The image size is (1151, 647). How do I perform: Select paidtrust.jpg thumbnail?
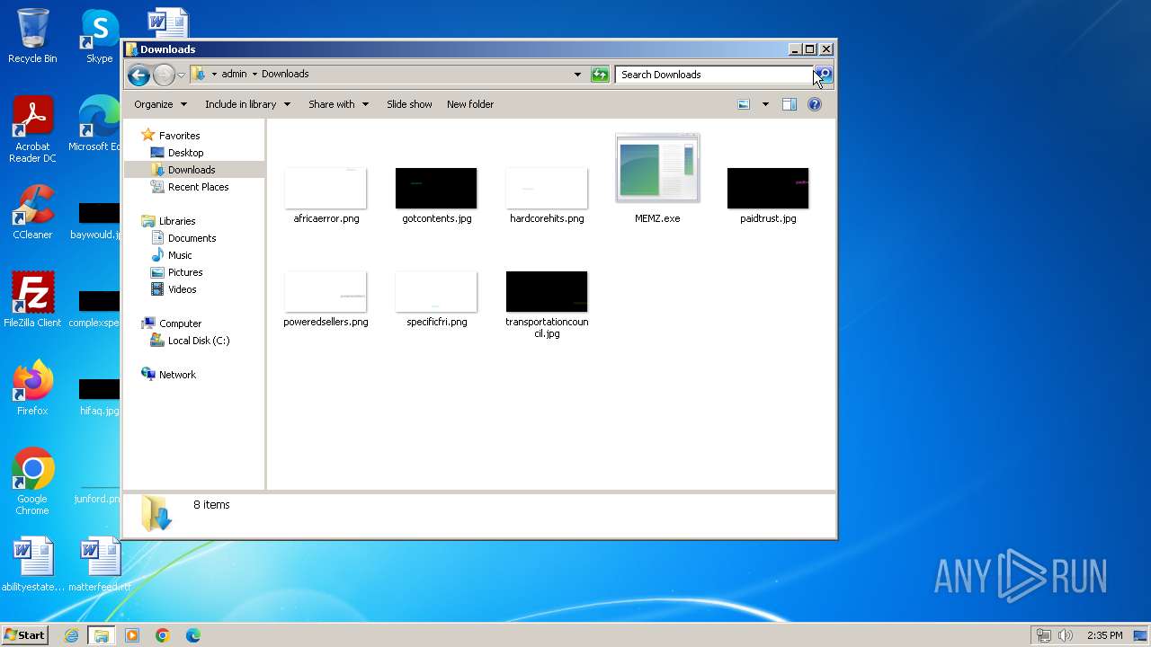(x=768, y=188)
